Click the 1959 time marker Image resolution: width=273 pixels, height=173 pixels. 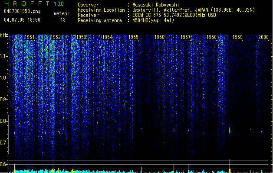(237, 37)
